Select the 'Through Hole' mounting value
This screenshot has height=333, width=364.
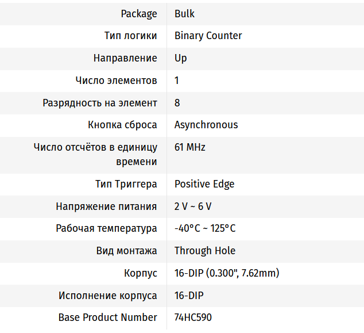pyautogui.click(x=205, y=251)
